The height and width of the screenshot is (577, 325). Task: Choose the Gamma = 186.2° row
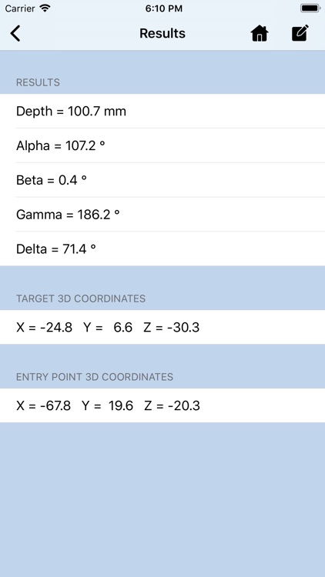pyautogui.click(x=162, y=214)
